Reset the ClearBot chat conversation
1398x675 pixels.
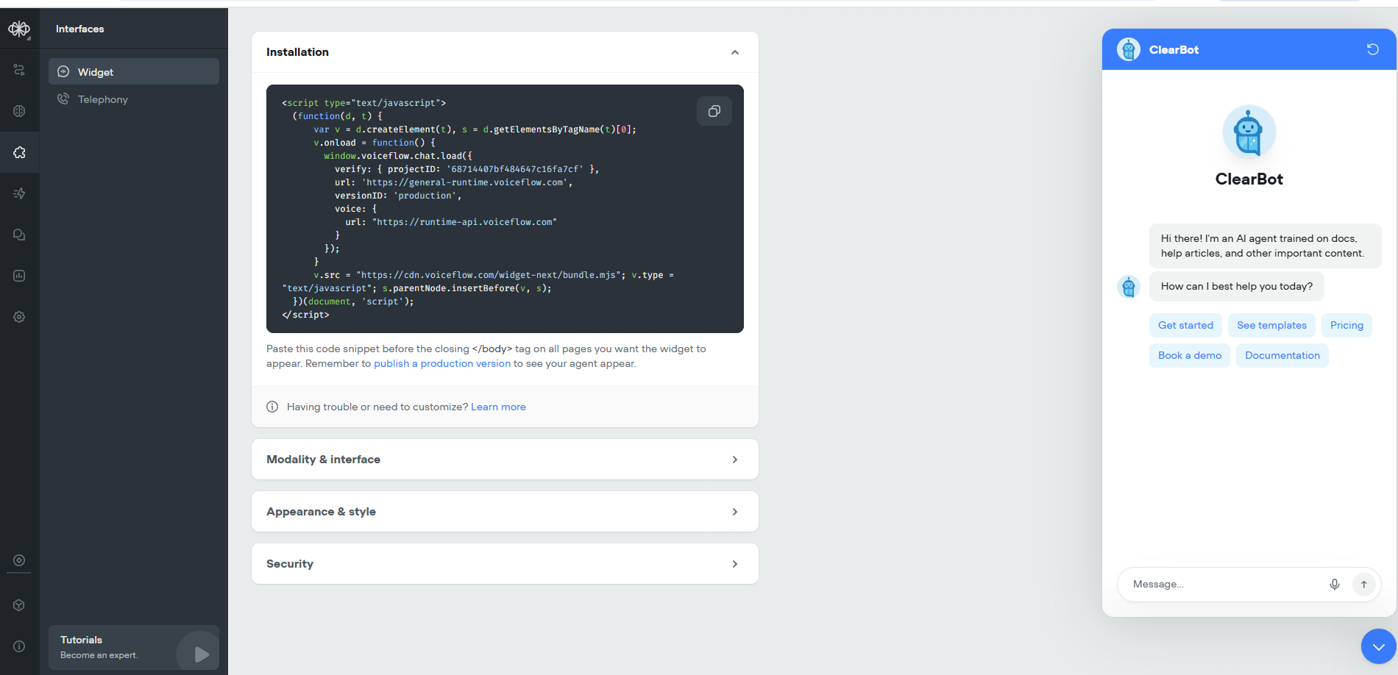(x=1372, y=49)
